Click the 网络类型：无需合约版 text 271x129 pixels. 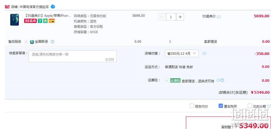tap(90, 16)
